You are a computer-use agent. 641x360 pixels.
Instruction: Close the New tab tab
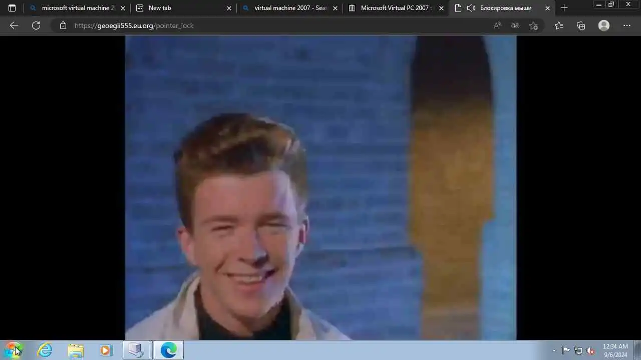pos(229,8)
